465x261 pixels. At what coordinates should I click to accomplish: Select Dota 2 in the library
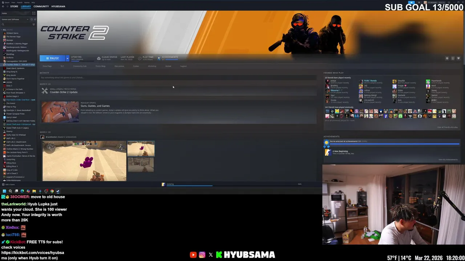(9, 86)
